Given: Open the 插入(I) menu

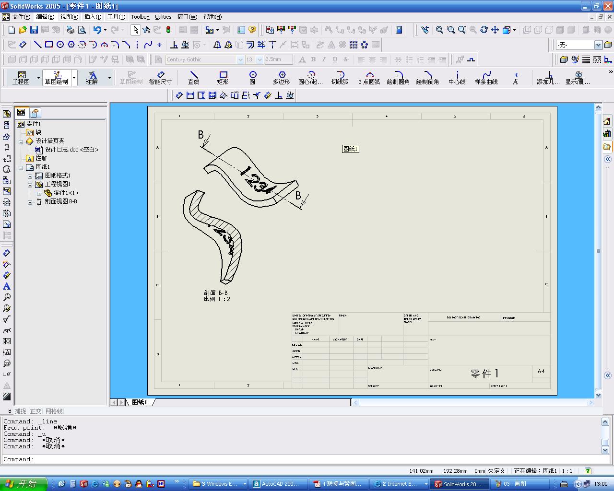Looking at the screenshot, I should pyautogui.click(x=93, y=17).
